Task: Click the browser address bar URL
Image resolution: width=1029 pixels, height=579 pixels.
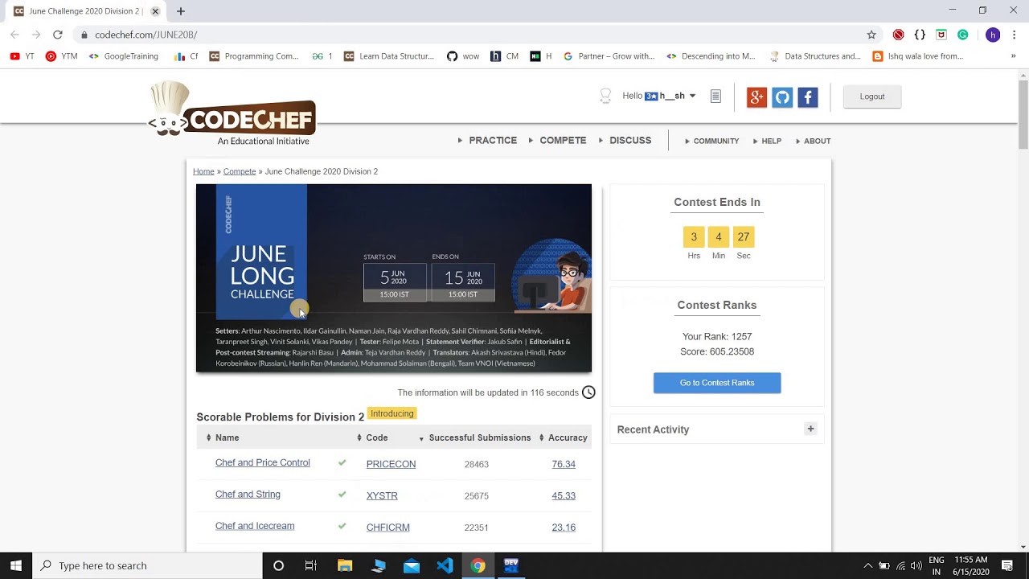Action: tap(146, 35)
